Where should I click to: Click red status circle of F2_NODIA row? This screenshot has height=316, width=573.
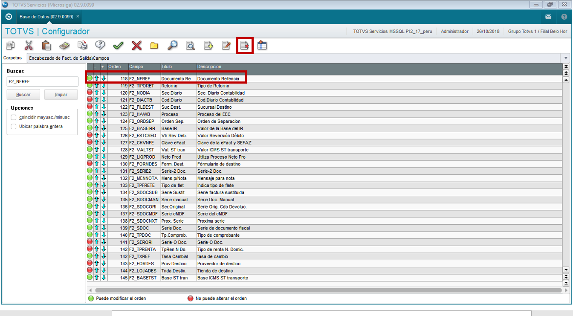point(90,93)
